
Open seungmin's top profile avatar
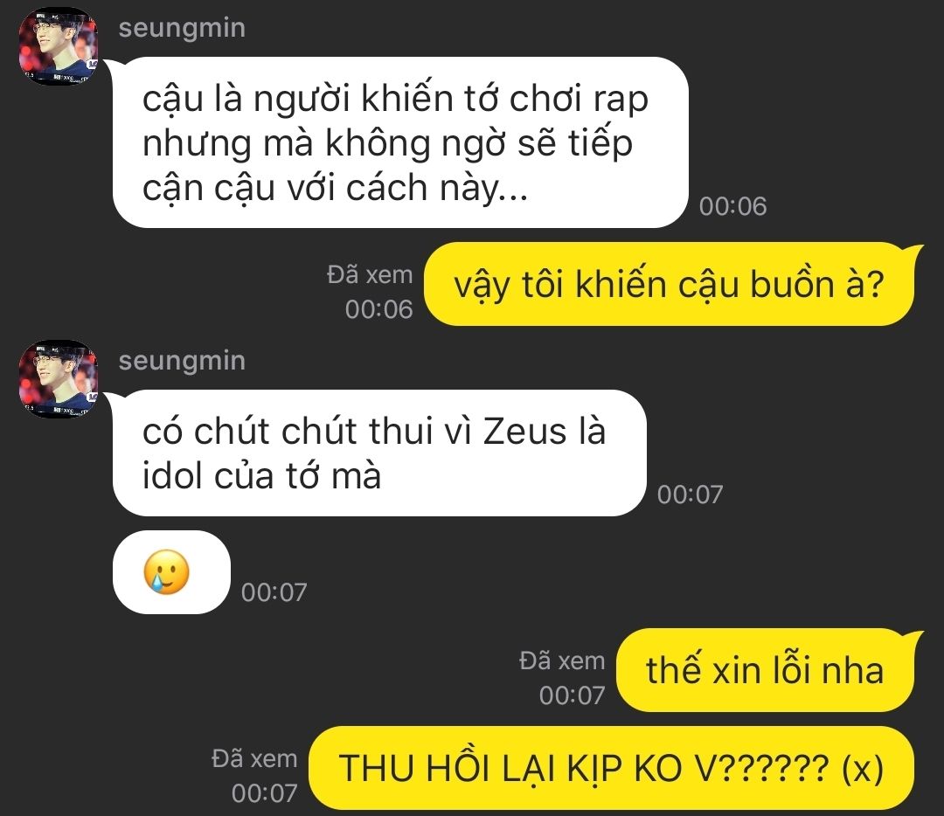point(58,46)
